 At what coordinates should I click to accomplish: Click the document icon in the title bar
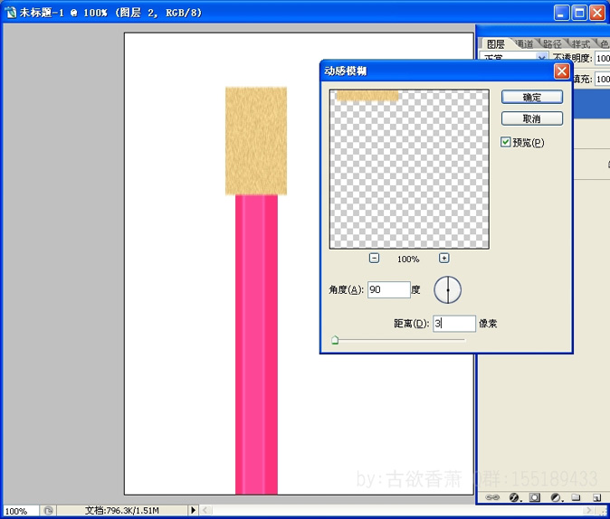click(11, 13)
